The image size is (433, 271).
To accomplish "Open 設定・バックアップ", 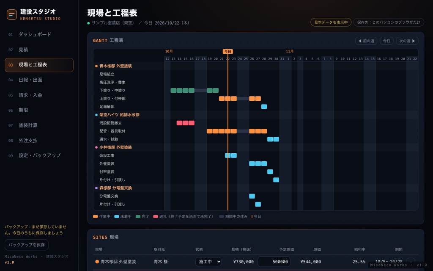I will point(39,155).
